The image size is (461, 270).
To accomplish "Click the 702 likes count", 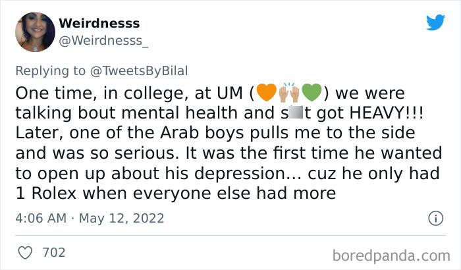I will point(53,252).
